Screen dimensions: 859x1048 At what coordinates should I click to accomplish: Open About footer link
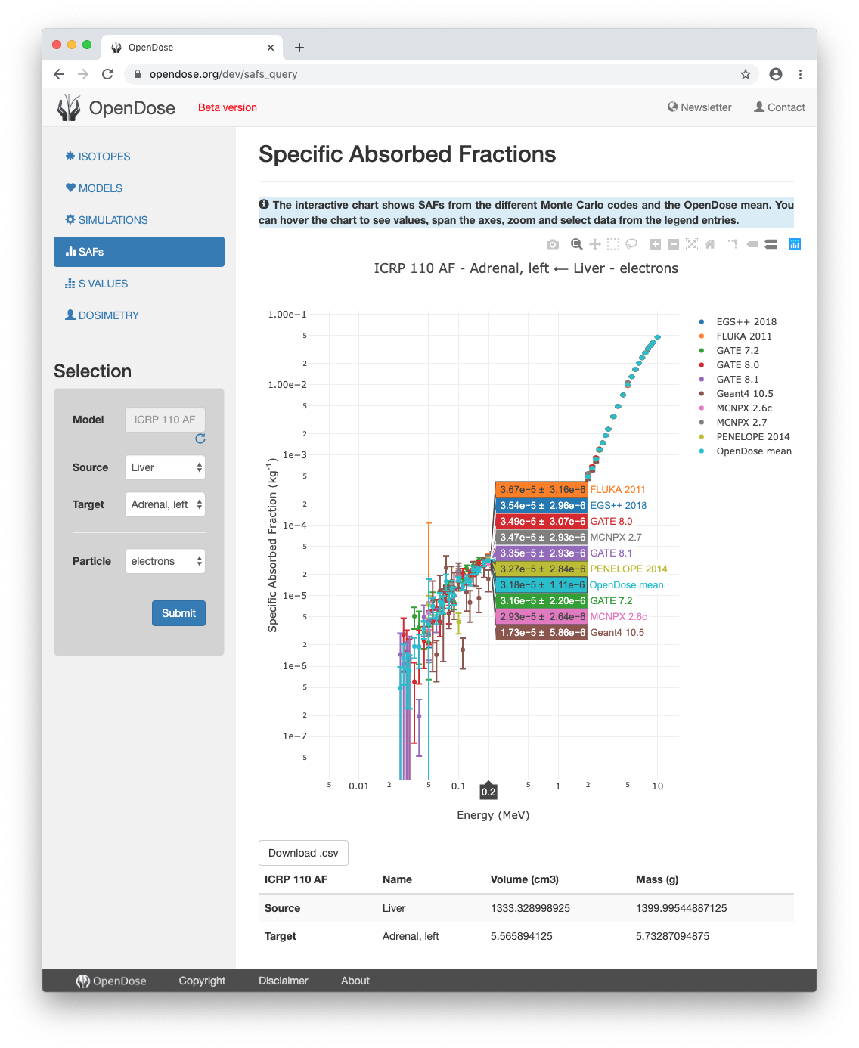pos(355,981)
